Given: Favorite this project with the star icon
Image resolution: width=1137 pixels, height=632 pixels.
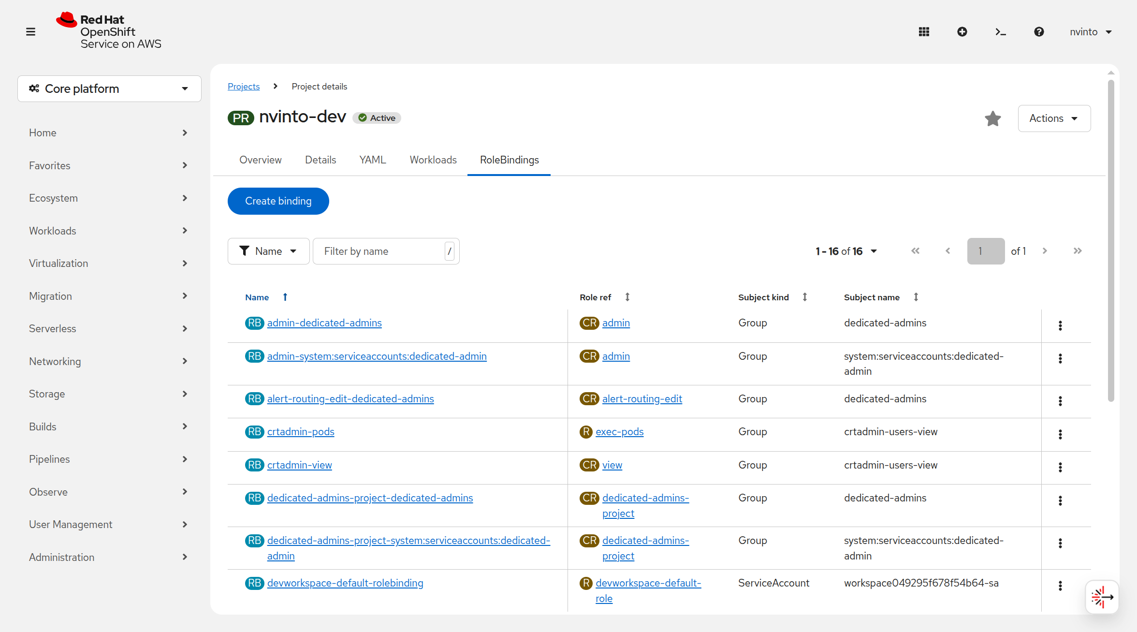Looking at the screenshot, I should [x=993, y=118].
